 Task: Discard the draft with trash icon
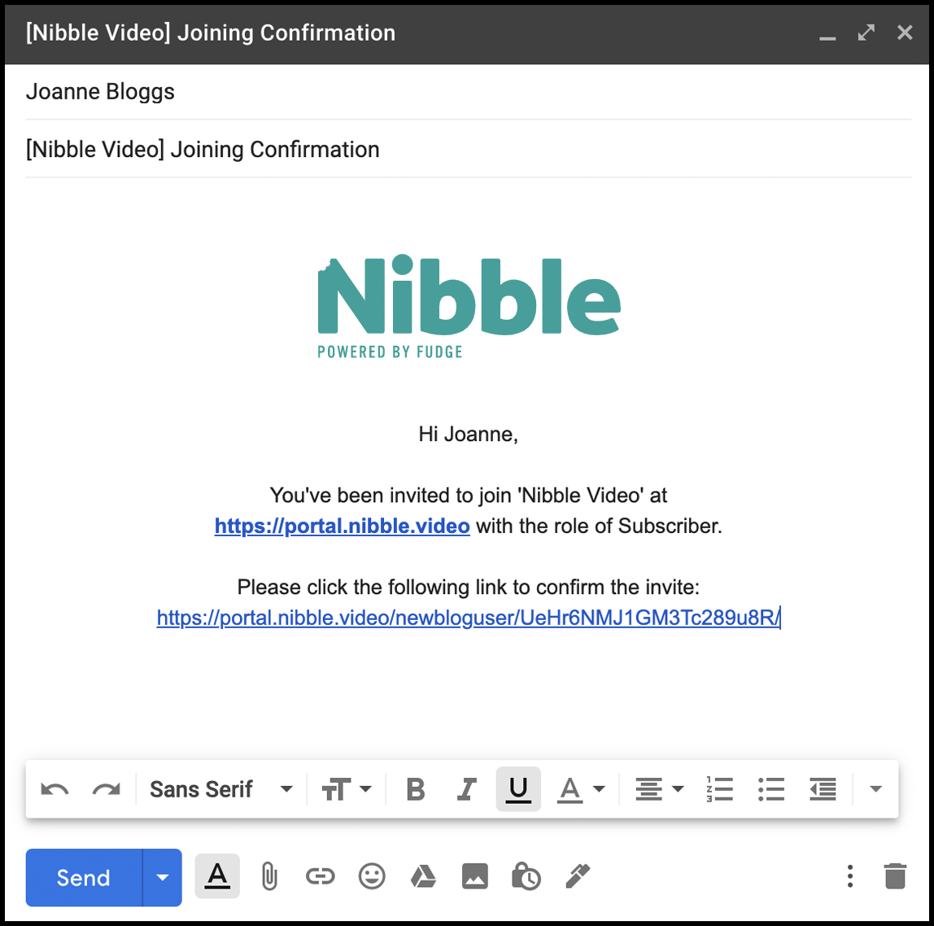pyautogui.click(x=895, y=876)
